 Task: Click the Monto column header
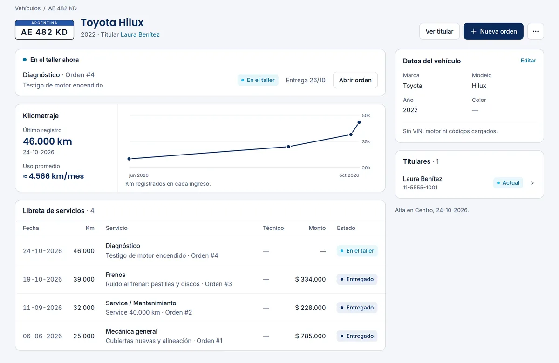(317, 228)
